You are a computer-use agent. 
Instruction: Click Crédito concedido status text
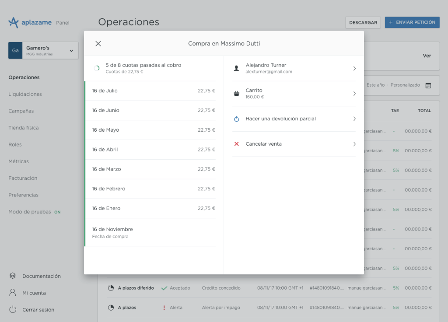tap(221, 288)
